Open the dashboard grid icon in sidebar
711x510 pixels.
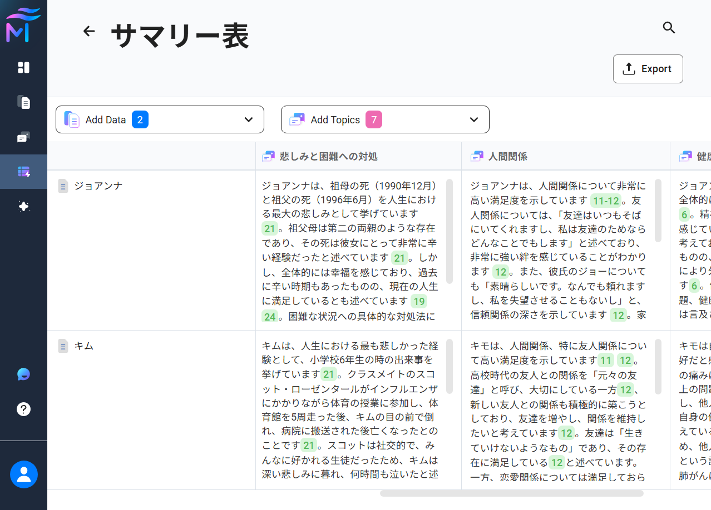pos(23,67)
